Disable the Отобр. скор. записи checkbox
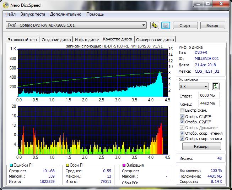The image size is (232, 190). tap(182, 139)
